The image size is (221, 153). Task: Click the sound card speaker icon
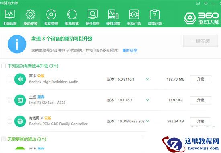[x=20, y=79]
